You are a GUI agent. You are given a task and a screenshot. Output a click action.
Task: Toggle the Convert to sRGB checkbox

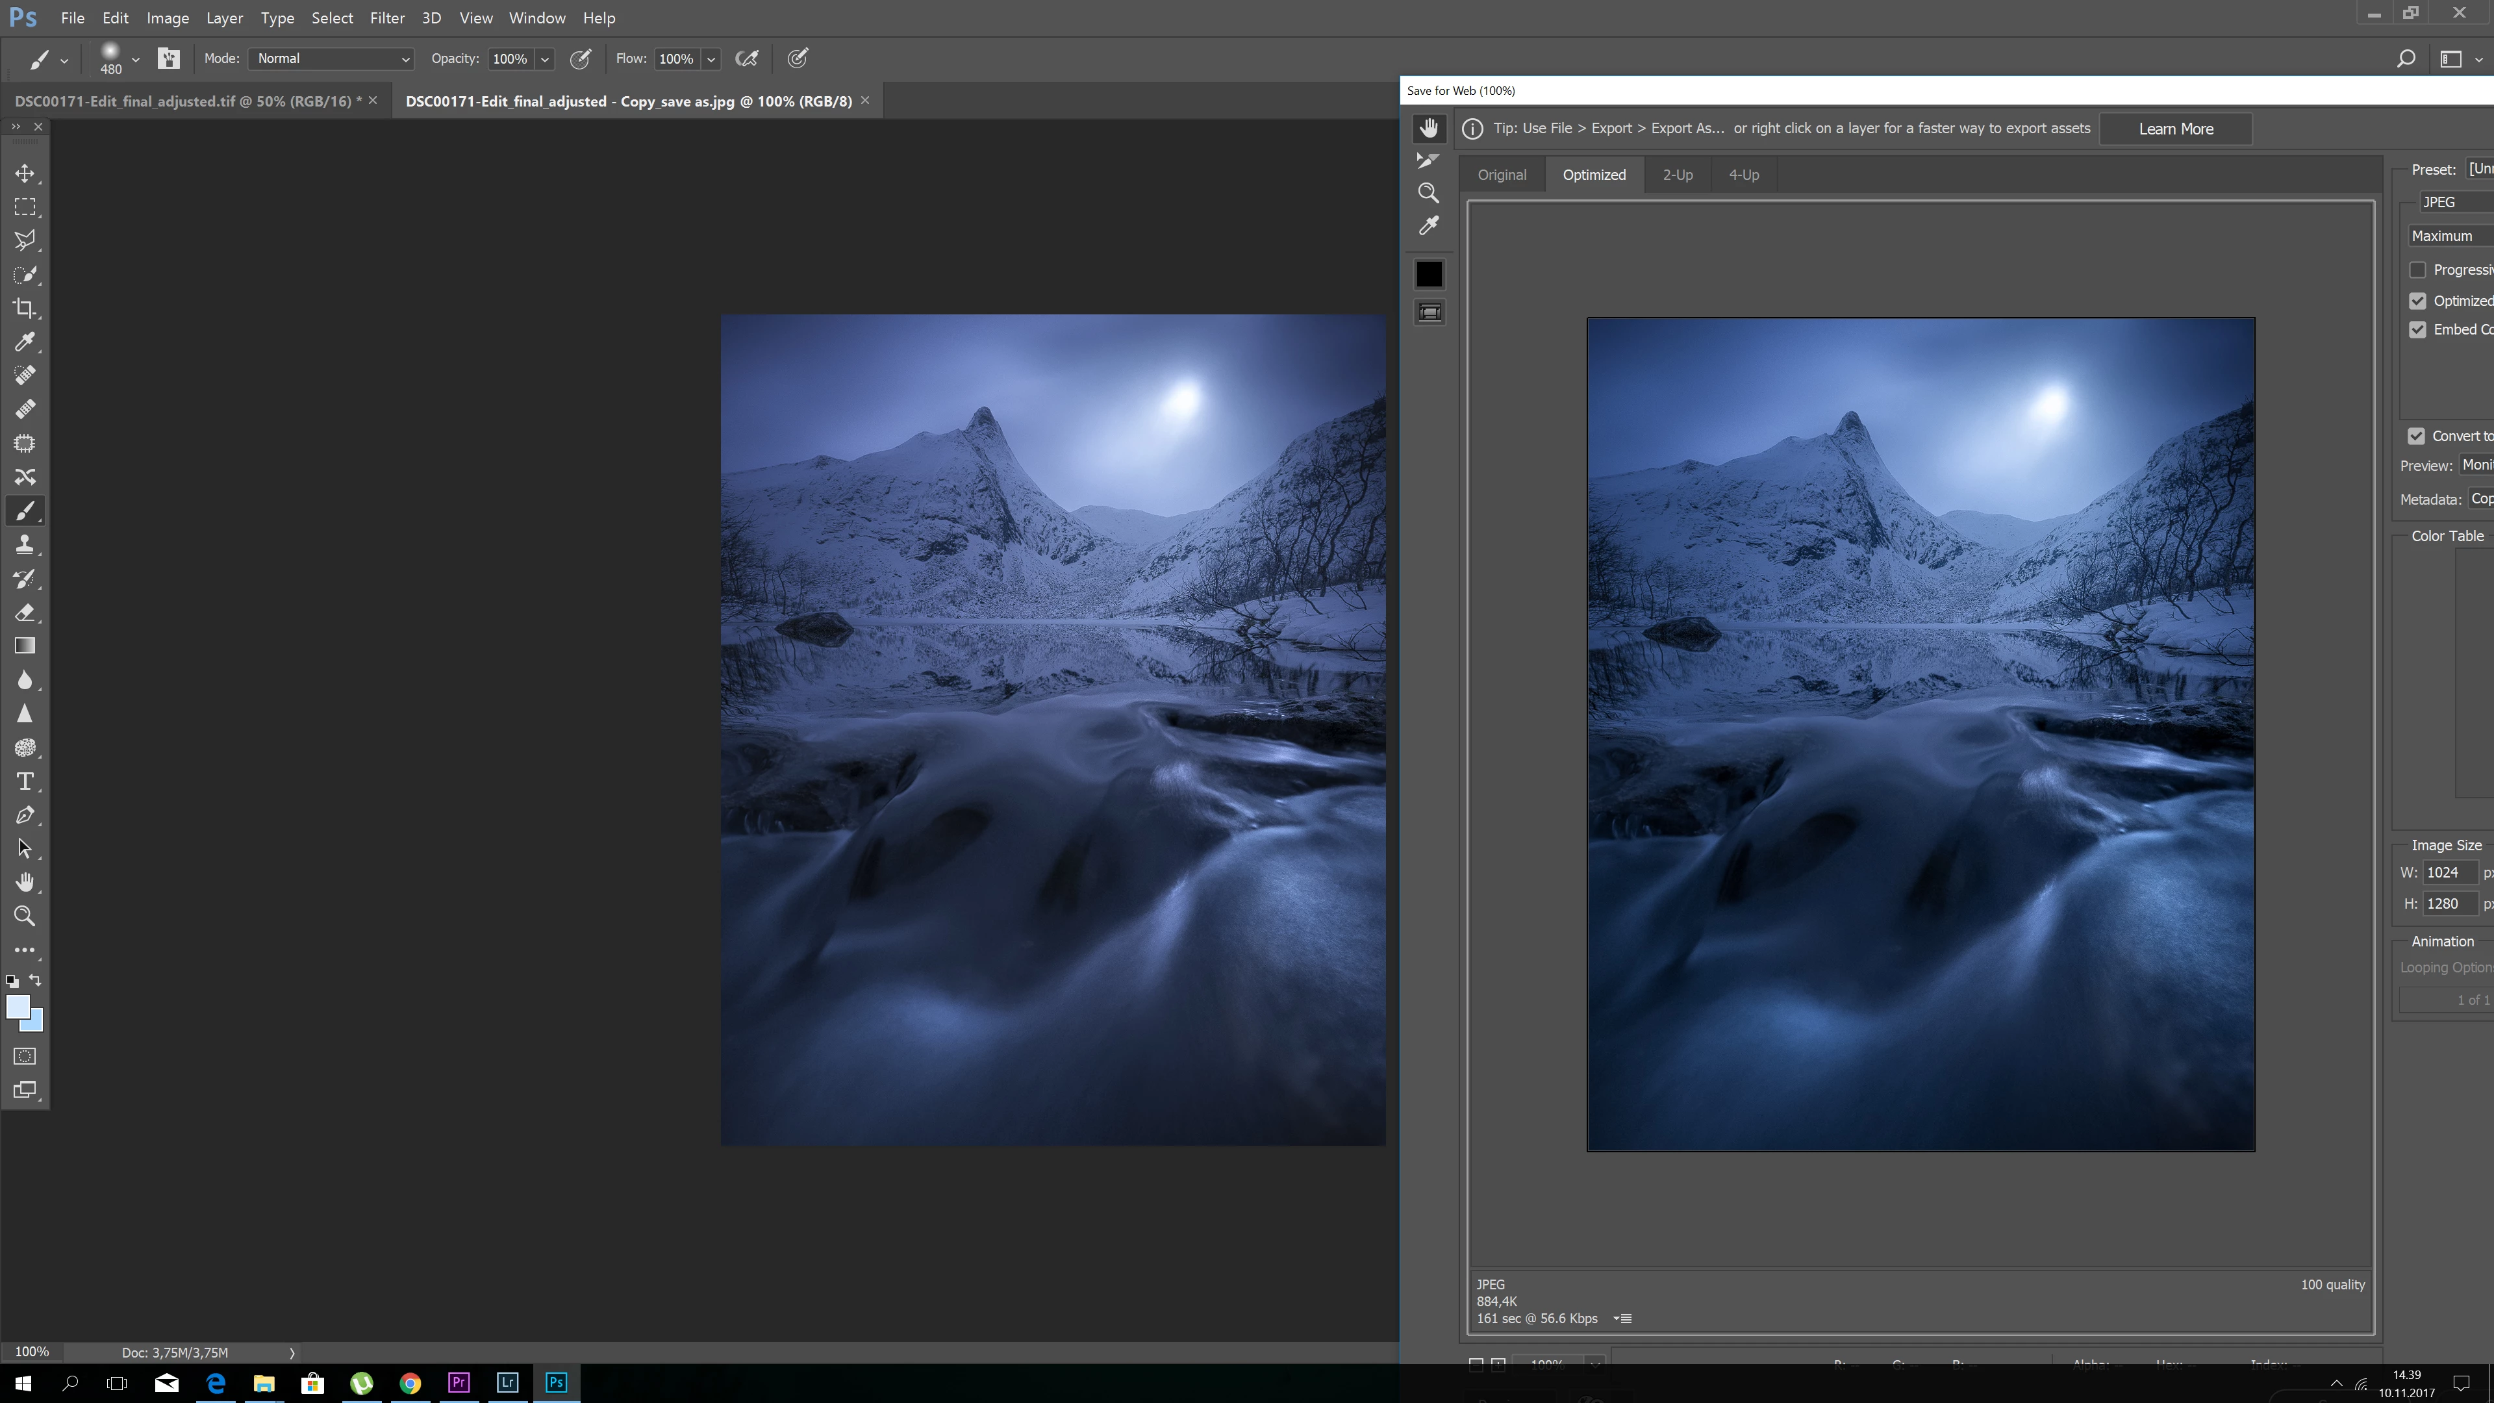(2417, 436)
